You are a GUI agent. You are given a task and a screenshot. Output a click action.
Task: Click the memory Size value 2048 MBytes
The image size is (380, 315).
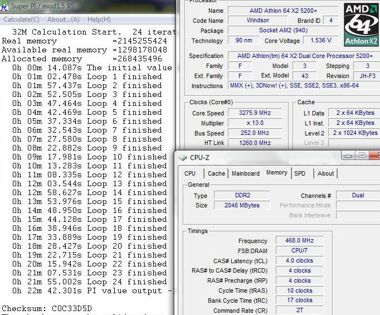tap(242, 205)
